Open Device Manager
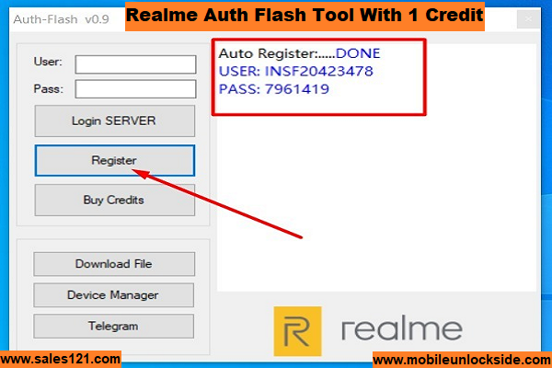 pyautogui.click(x=113, y=295)
